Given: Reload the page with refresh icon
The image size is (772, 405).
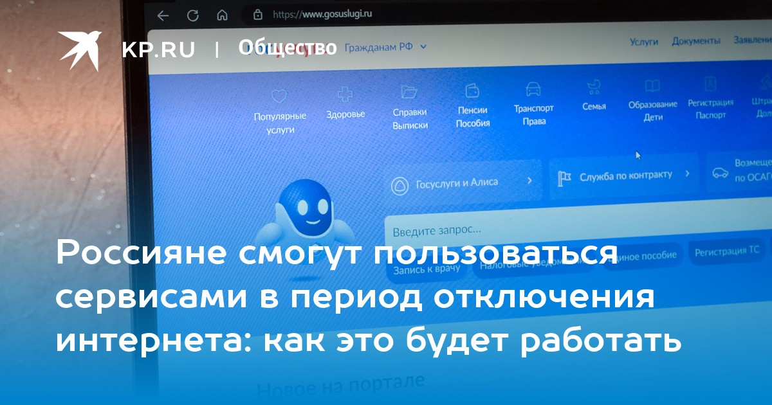Looking at the screenshot, I should pos(192,16).
